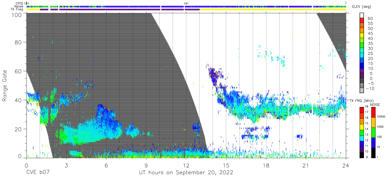
Task: Click the '24' hour tick on time axis
Action: click(x=346, y=165)
